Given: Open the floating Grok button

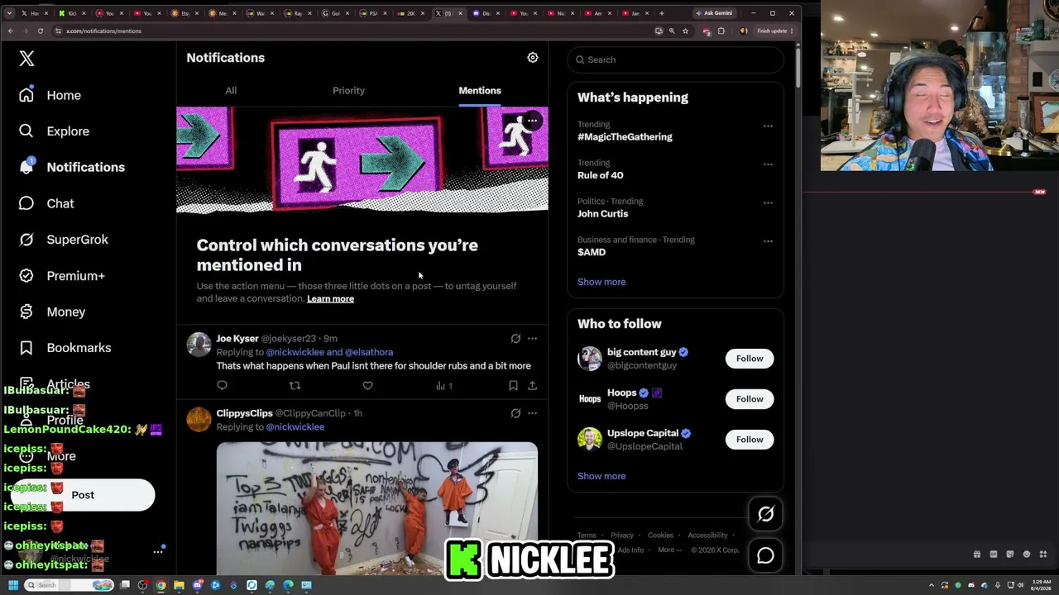Looking at the screenshot, I should click(x=765, y=514).
